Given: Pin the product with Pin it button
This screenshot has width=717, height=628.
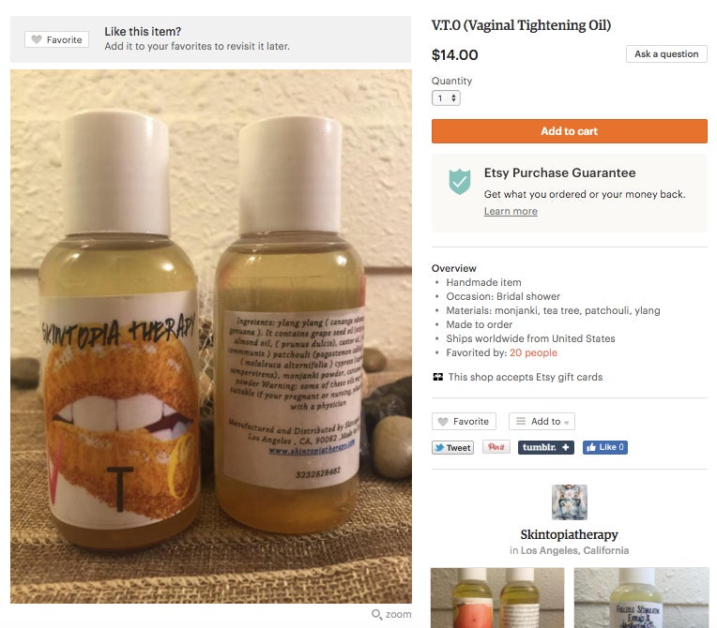Looking at the screenshot, I should (496, 447).
